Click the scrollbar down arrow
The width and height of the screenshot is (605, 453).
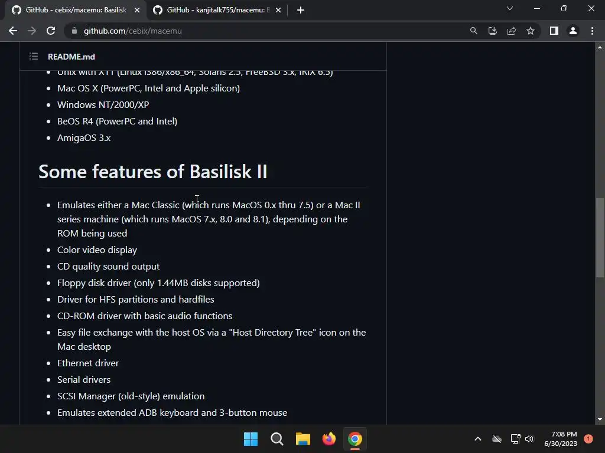(600, 419)
